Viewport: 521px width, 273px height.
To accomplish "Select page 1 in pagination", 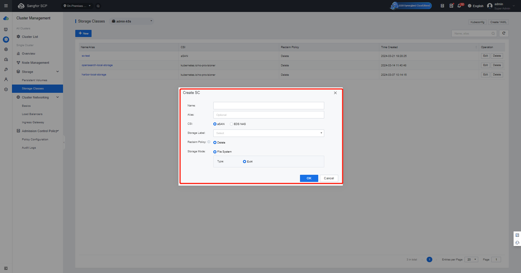I will click(429, 260).
